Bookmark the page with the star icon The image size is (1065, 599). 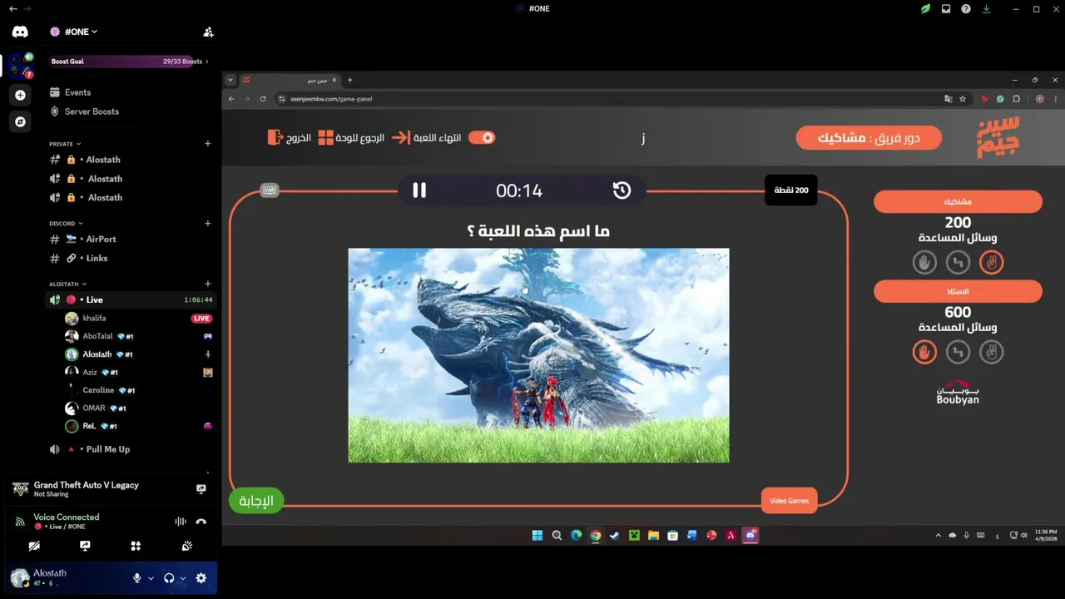(x=963, y=99)
